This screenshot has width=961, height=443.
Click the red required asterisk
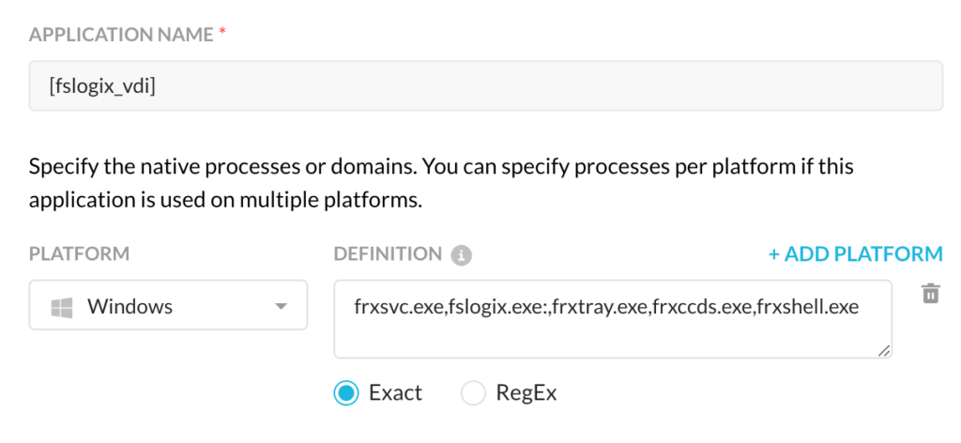pos(222,34)
